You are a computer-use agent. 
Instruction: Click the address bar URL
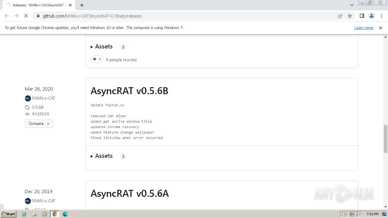point(92,16)
